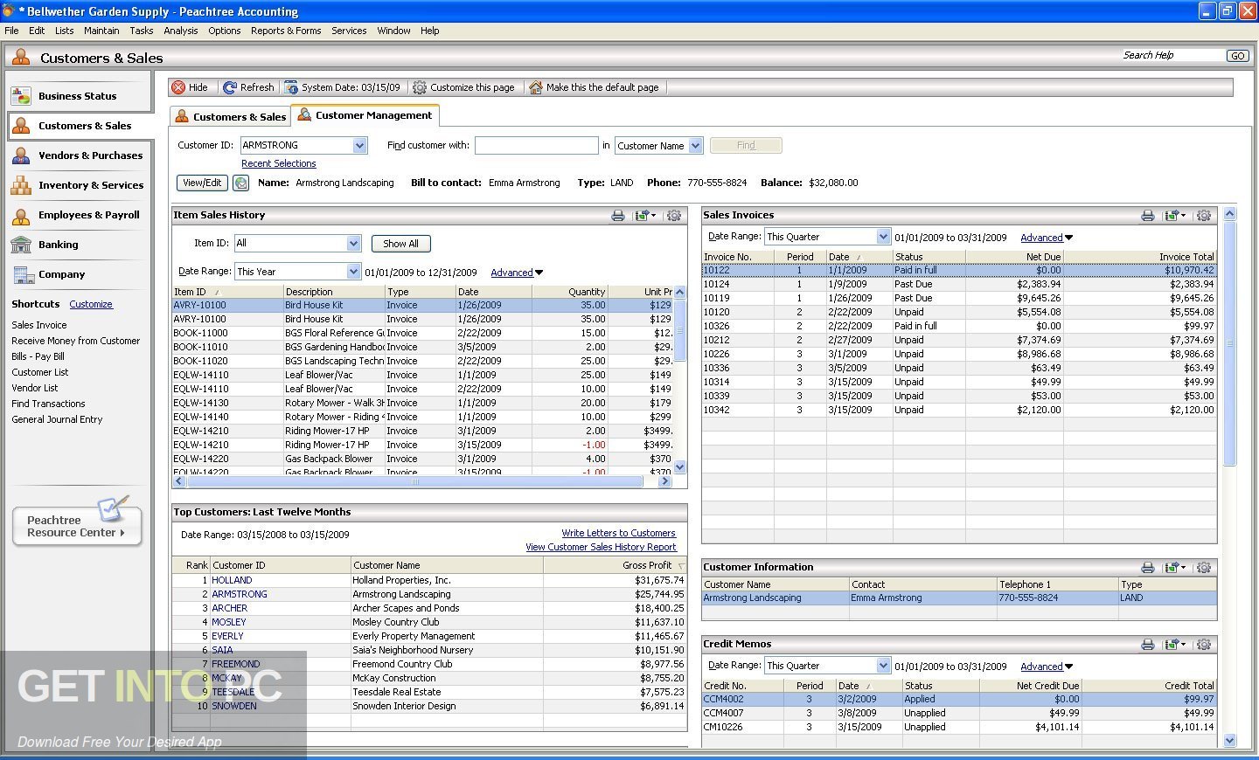Open the Peachtree Resource Center
1259x760 pixels.
click(x=77, y=526)
